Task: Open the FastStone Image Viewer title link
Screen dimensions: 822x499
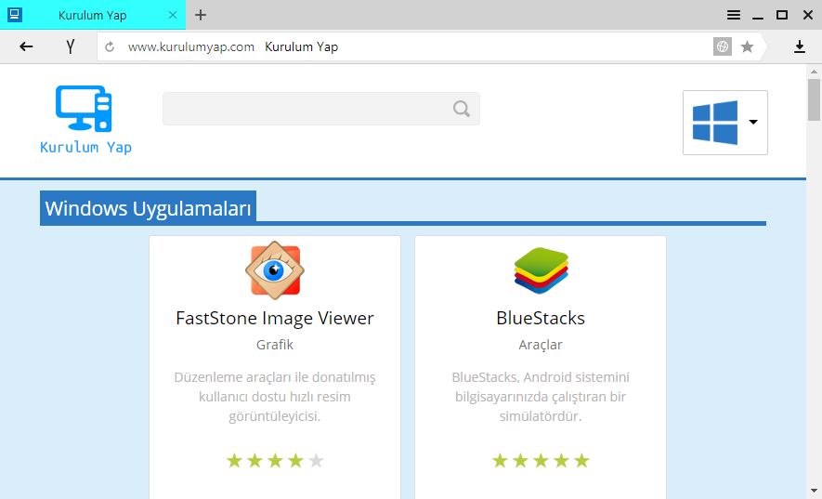Action: 274,318
